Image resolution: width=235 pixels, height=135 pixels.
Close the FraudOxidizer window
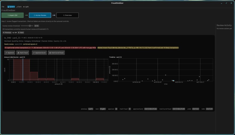(x=231, y=3)
